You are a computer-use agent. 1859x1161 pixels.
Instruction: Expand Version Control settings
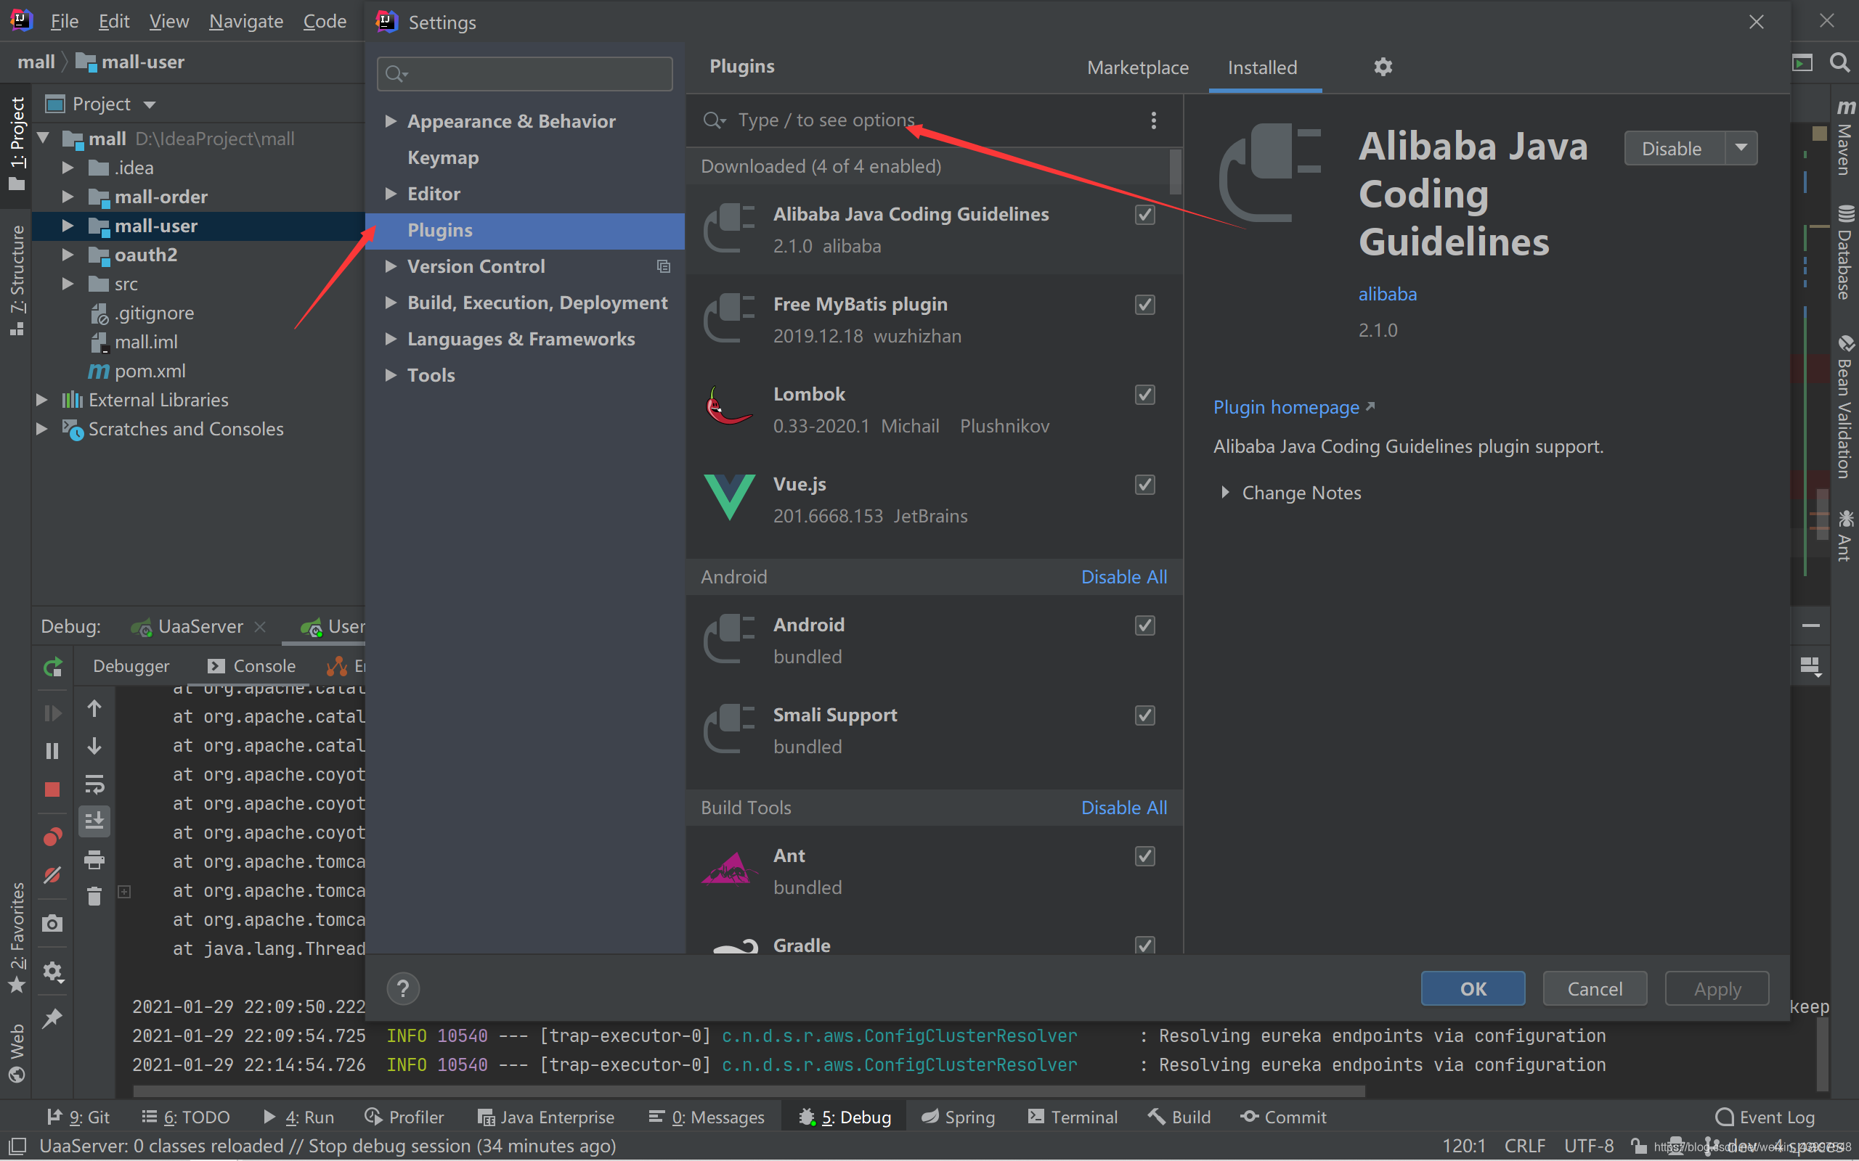point(390,266)
